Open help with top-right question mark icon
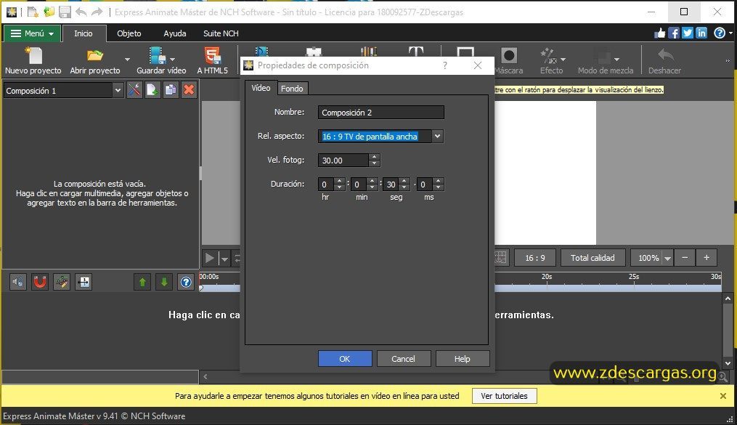737x425 pixels. tap(720, 33)
